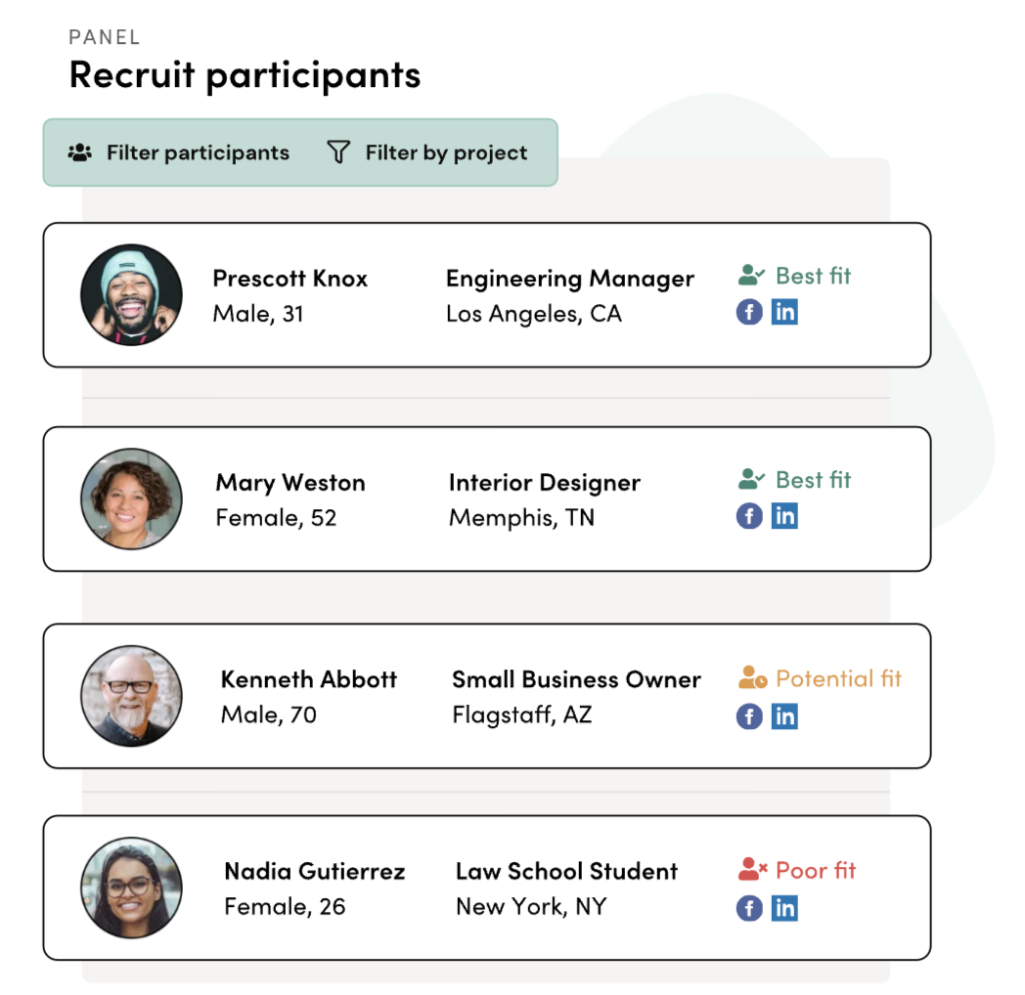
Task: Click the Filter participants people icon
Action: click(78, 151)
